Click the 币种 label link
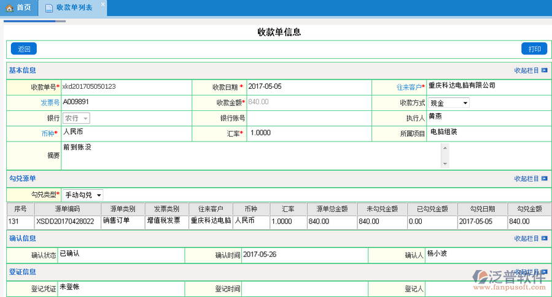Viewport: 552px width, 297px height. pyautogui.click(x=48, y=133)
